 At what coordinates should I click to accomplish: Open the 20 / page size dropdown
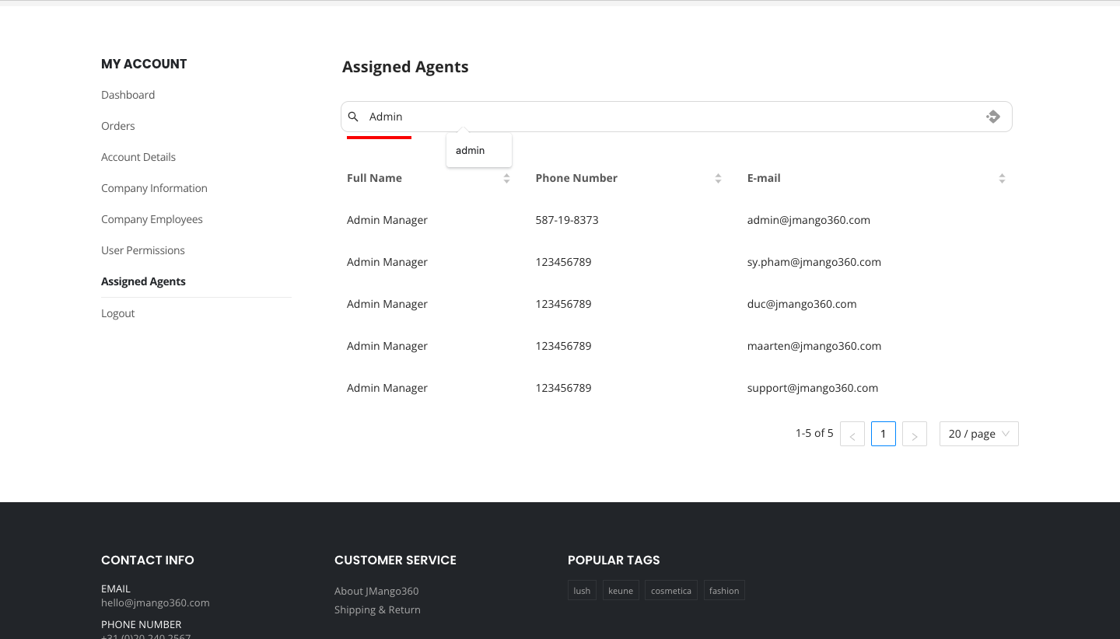[x=978, y=434]
